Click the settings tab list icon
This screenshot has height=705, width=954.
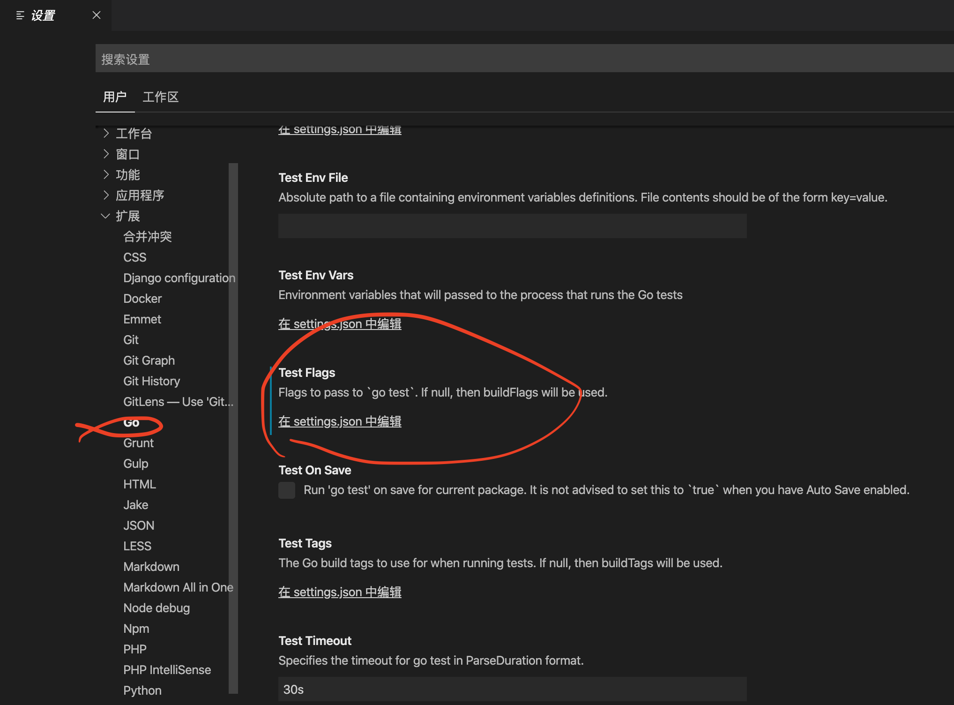pos(20,15)
